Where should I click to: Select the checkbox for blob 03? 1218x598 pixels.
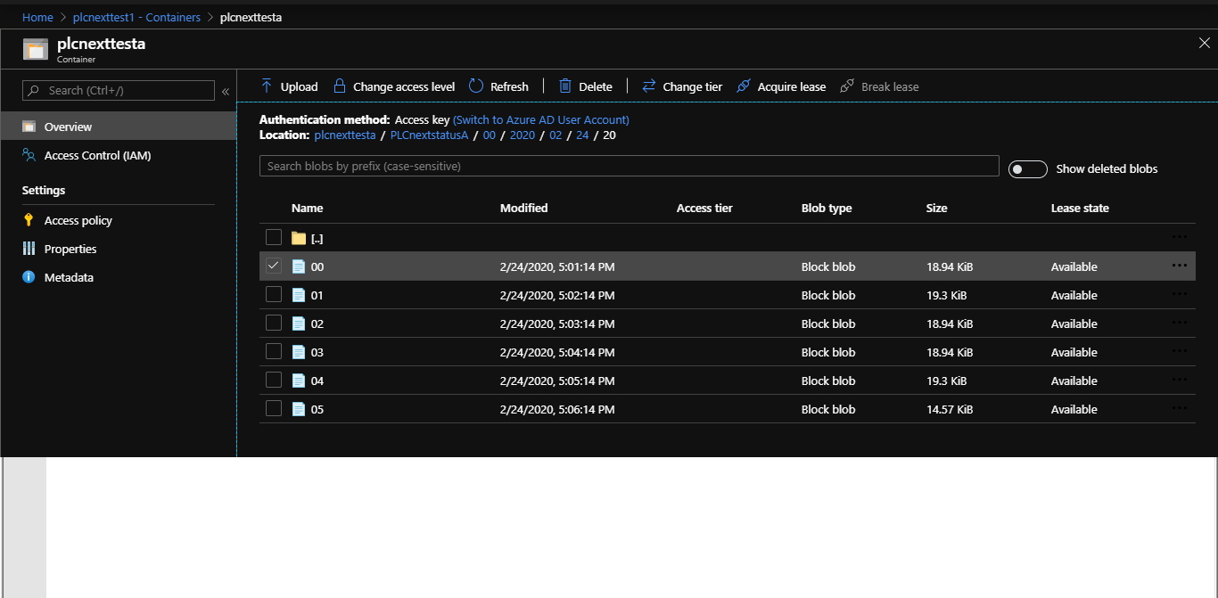click(x=274, y=351)
